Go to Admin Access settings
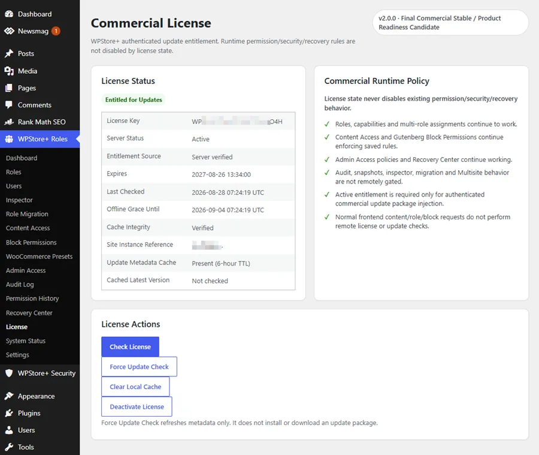Viewport: 539px width, 455px height. coord(26,270)
